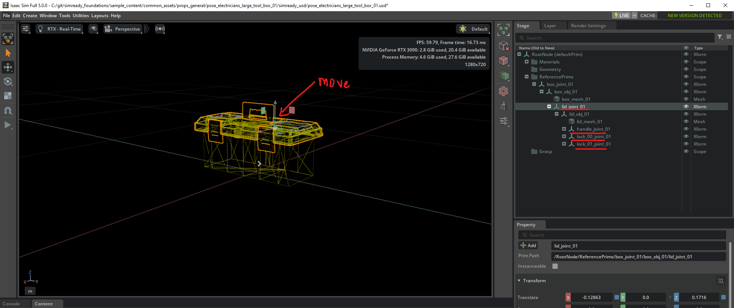The image size is (734, 308).
Task: Click the Snap magnet icon
Action: pyautogui.click(x=8, y=111)
